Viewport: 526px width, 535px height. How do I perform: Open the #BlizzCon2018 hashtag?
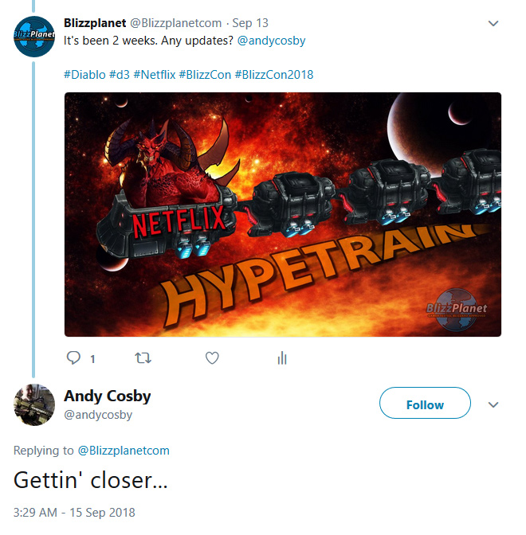pos(274,75)
